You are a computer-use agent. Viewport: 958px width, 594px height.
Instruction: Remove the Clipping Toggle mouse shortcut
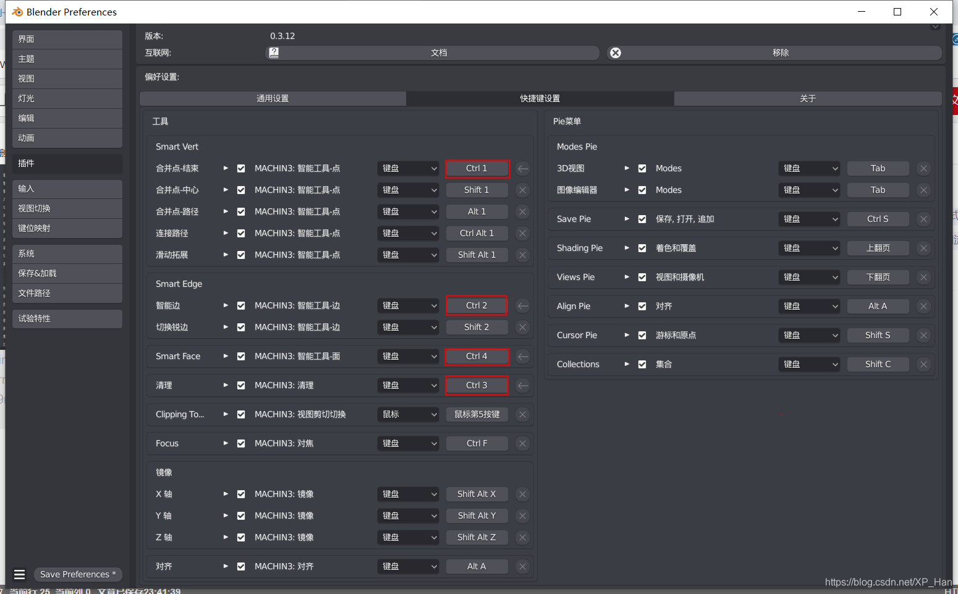pos(523,414)
